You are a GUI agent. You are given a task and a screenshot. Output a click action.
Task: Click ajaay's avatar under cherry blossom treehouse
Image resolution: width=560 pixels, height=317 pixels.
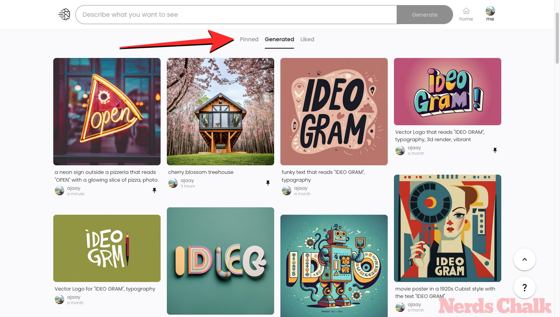click(x=173, y=183)
